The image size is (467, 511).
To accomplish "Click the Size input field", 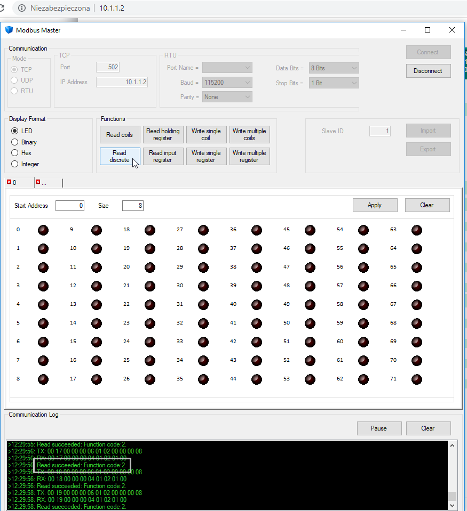I will (x=132, y=206).
